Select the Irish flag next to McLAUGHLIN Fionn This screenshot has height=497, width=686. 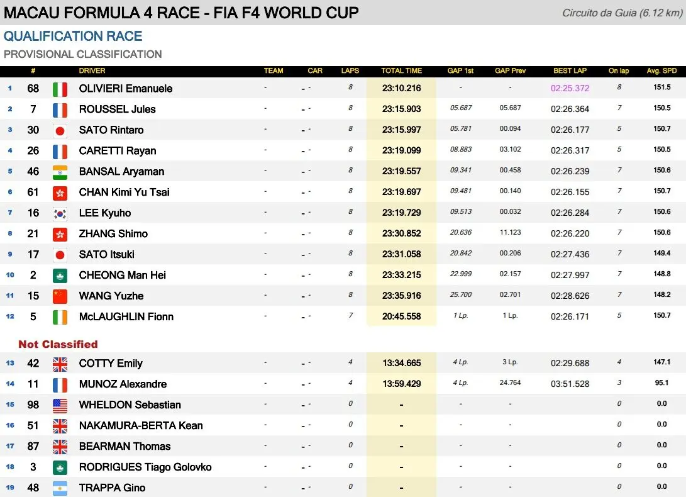click(60, 317)
